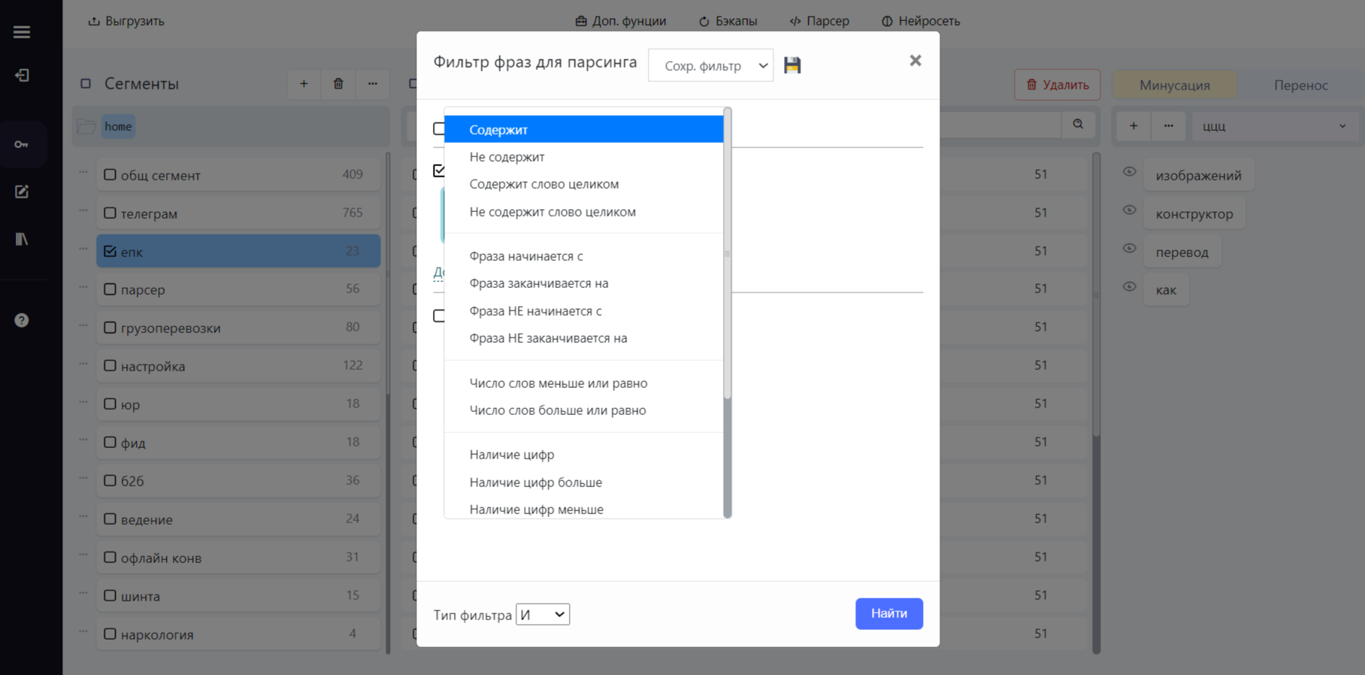Image resolution: width=1365 pixels, height=675 pixels.
Task: Open the hamburger menu in the sidebar
Action: coord(22,32)
